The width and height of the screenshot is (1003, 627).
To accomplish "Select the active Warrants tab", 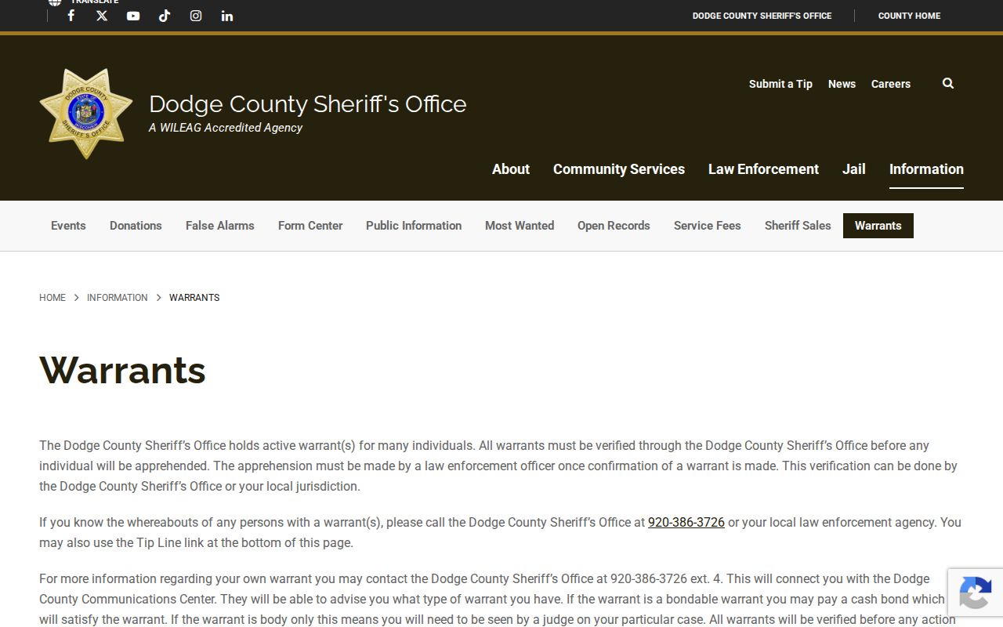I will click(x=878, y=226).
